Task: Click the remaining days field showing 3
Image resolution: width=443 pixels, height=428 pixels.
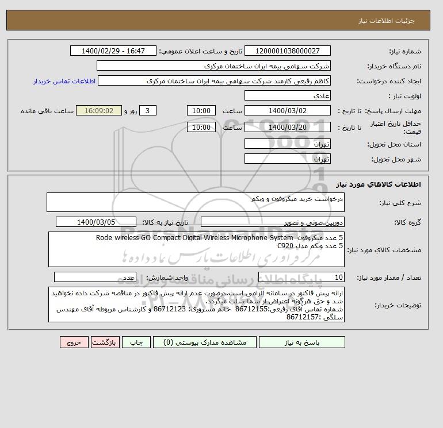Action: pyautogui.click(x=147, y=111)
